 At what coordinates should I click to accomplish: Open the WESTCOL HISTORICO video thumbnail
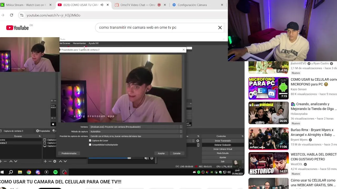pyautogui.click(x=269, y=163)
